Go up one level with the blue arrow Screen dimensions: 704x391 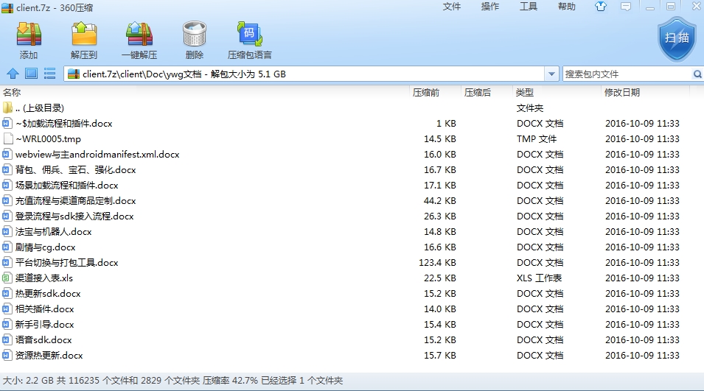(x=13, y=74)
